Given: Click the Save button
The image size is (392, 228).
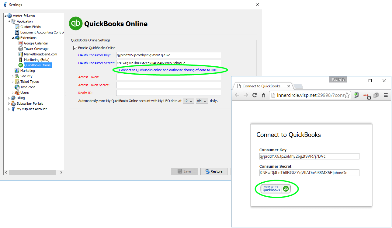Looking at the screenshot, I should [x=184, y=171].
